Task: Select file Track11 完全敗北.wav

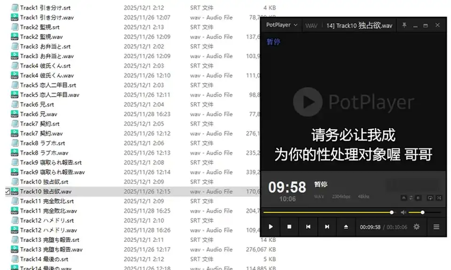Action: tap(48, 211)
